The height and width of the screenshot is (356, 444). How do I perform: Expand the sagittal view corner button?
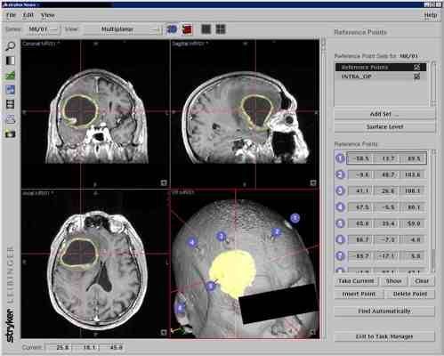[313, 183]
